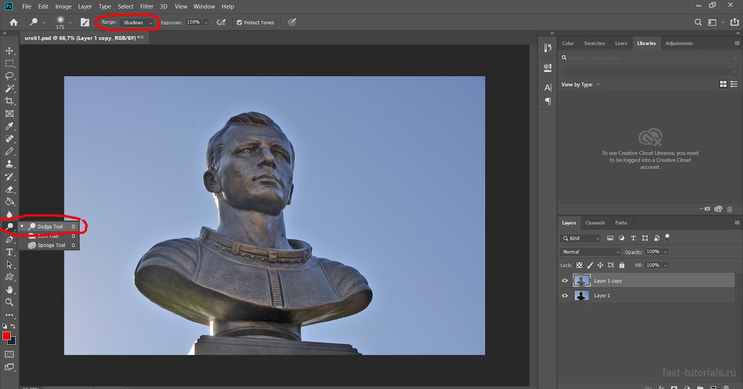
Task: Open the Filter menu
Action: [147, 6]
